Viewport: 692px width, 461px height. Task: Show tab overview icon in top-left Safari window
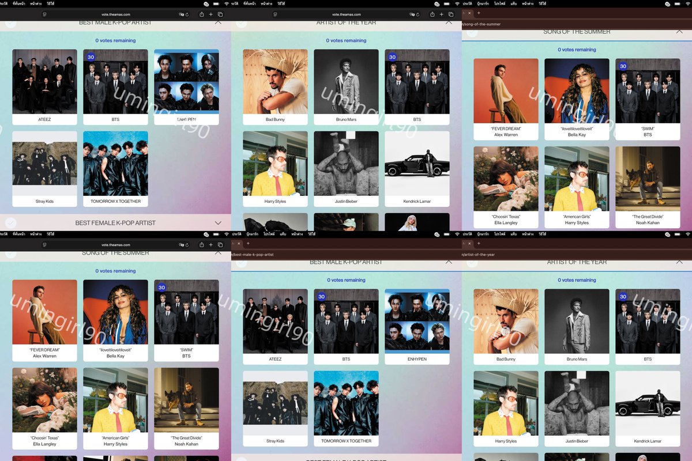220,14
